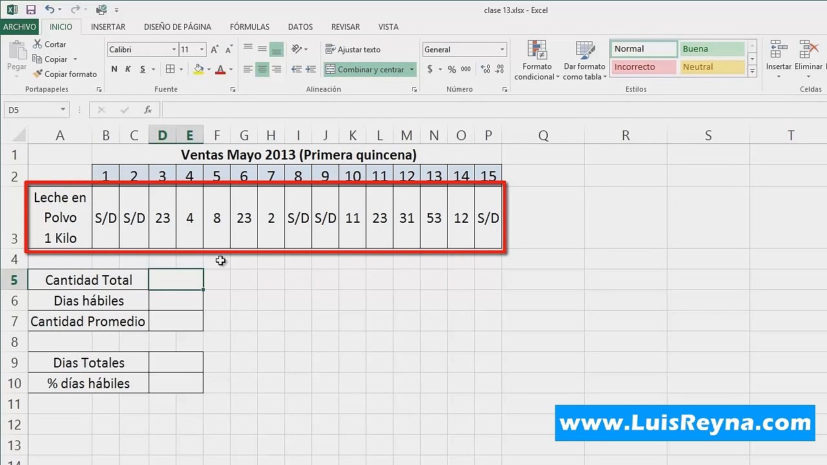Viewport: 827px width, 465px height.
Task: Click the orientation text angle icon
Action: tap(297, 49)
